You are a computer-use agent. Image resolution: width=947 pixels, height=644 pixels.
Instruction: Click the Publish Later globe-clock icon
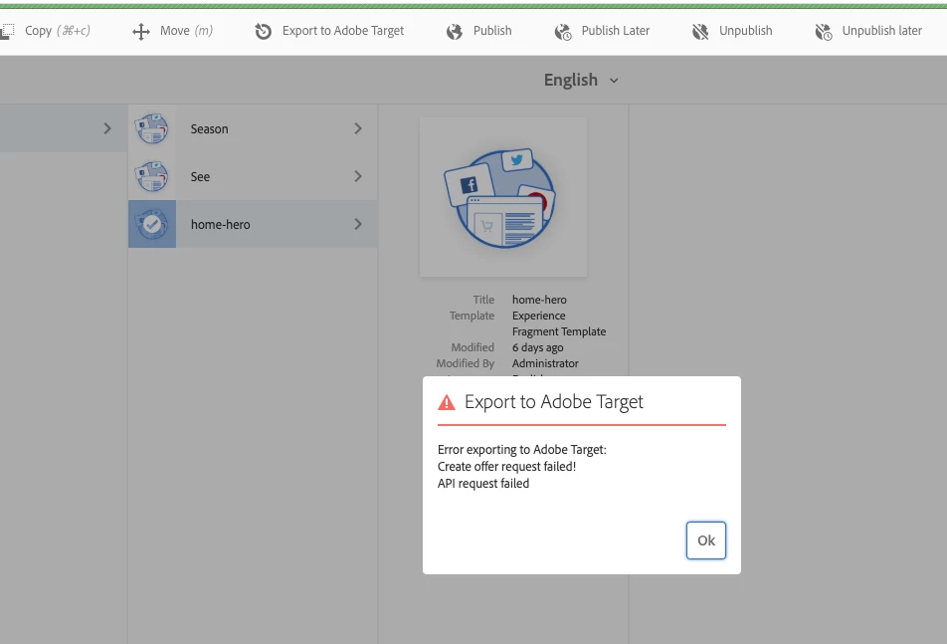[x=563, y=32]
